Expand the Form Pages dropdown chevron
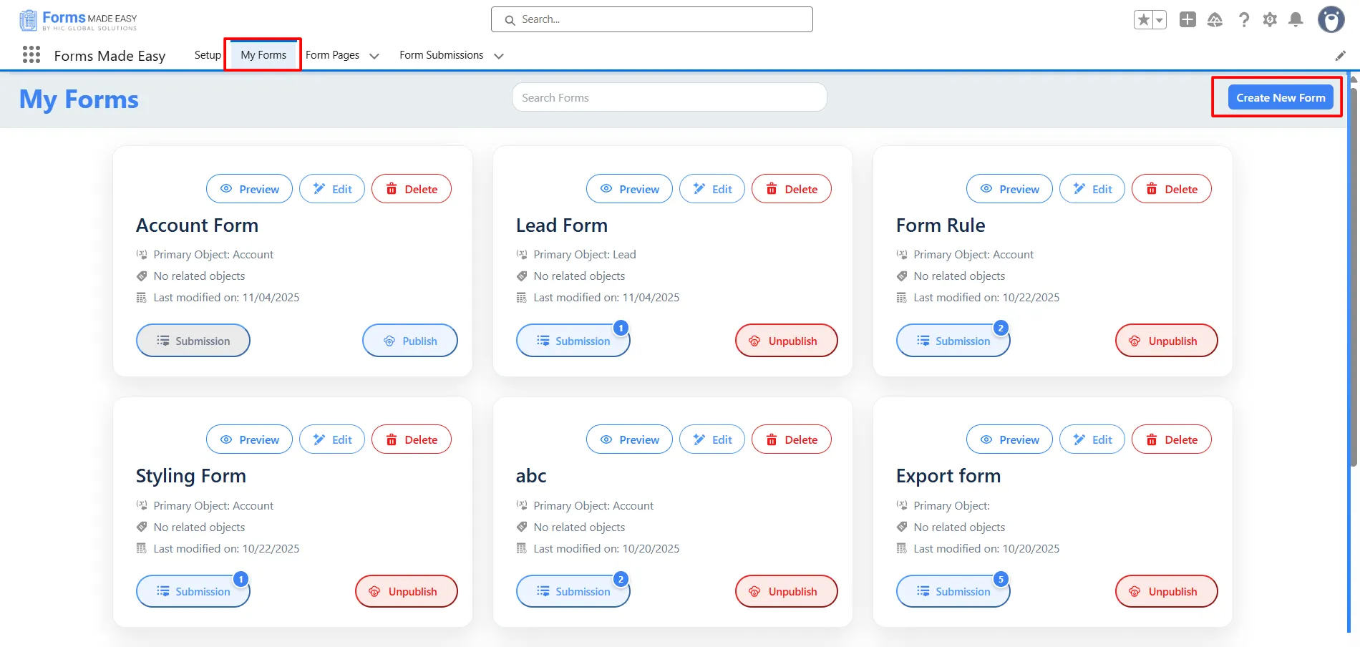 click(x=374, y=56)
